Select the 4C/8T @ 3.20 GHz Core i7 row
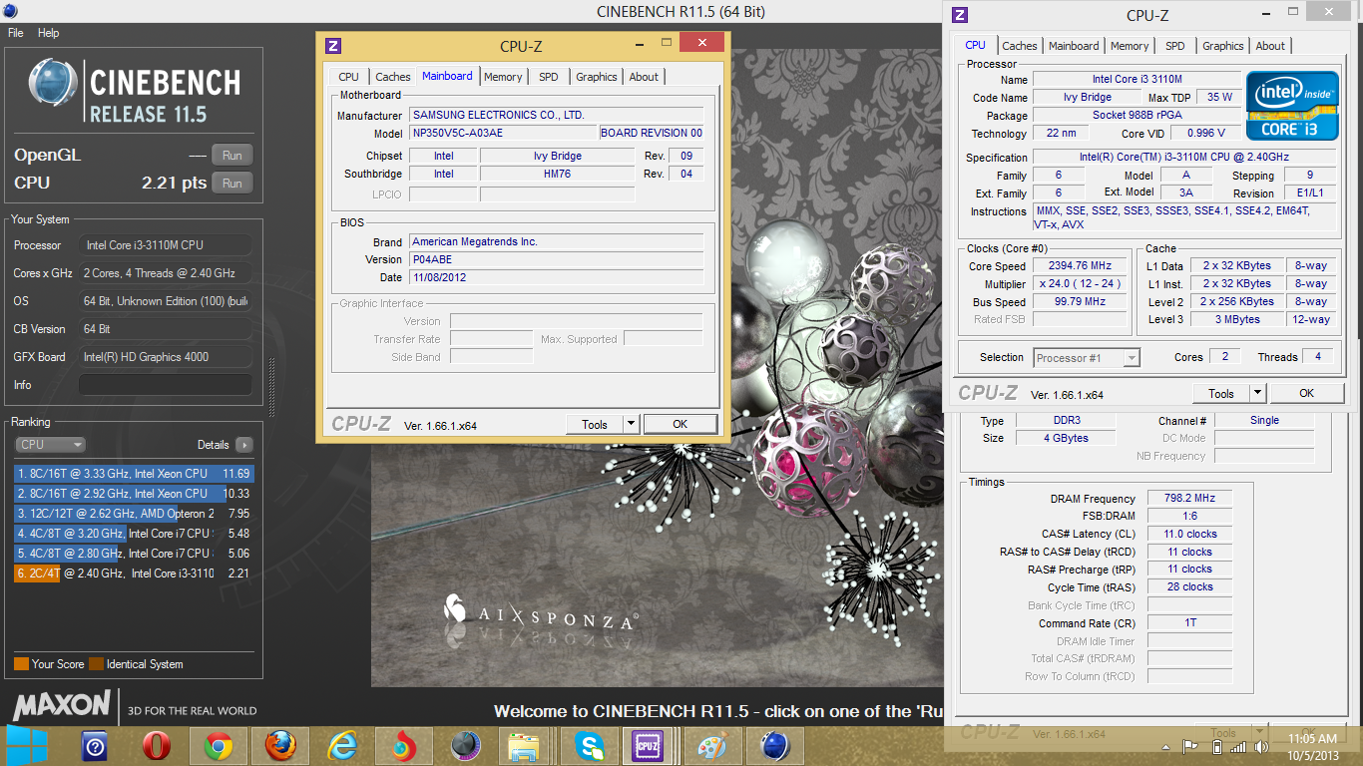This screenshot has width=1363, height=766. [x=134, y=534]
